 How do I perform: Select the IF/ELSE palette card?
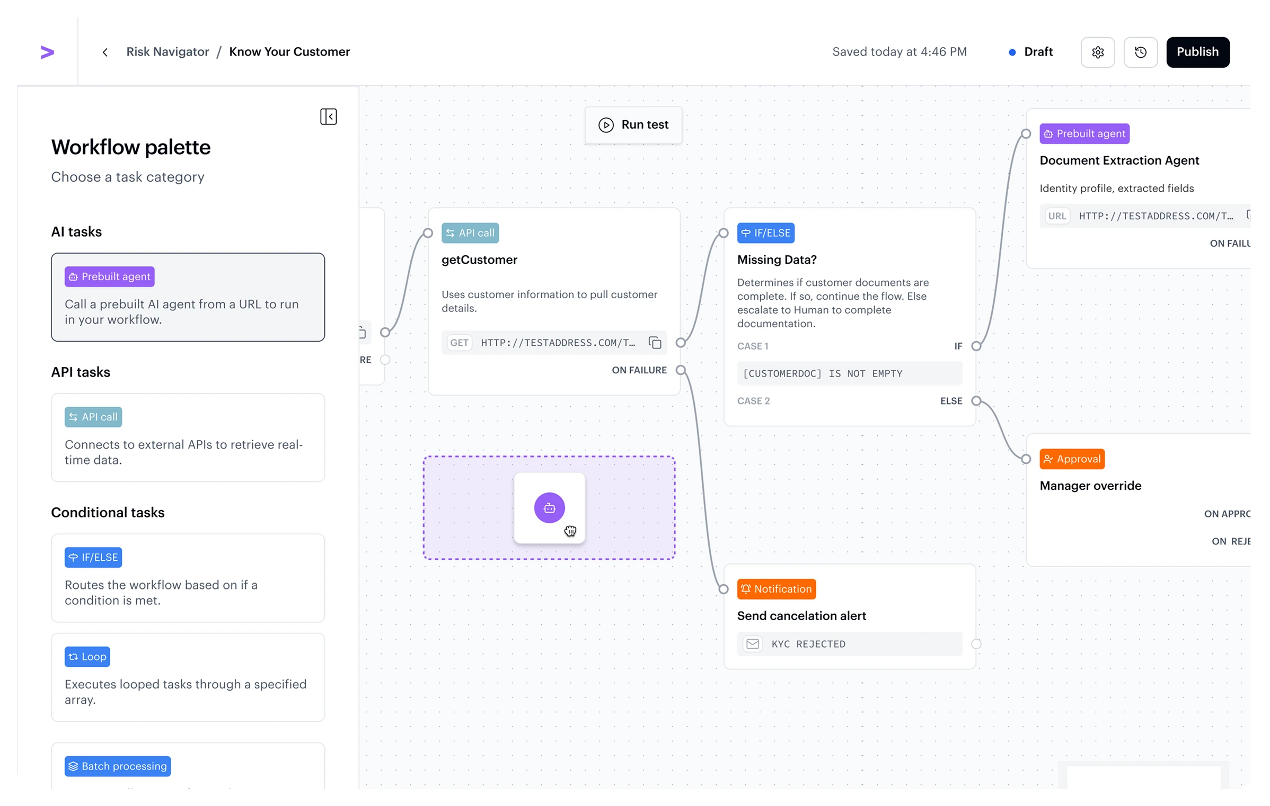(188, 578)
